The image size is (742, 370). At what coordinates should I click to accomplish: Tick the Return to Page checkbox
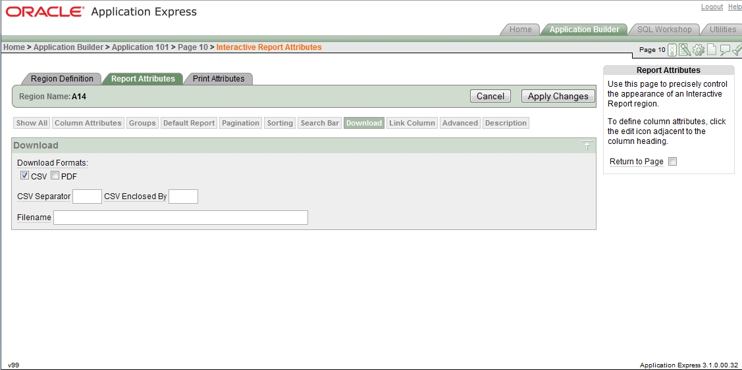pos(672,162)
